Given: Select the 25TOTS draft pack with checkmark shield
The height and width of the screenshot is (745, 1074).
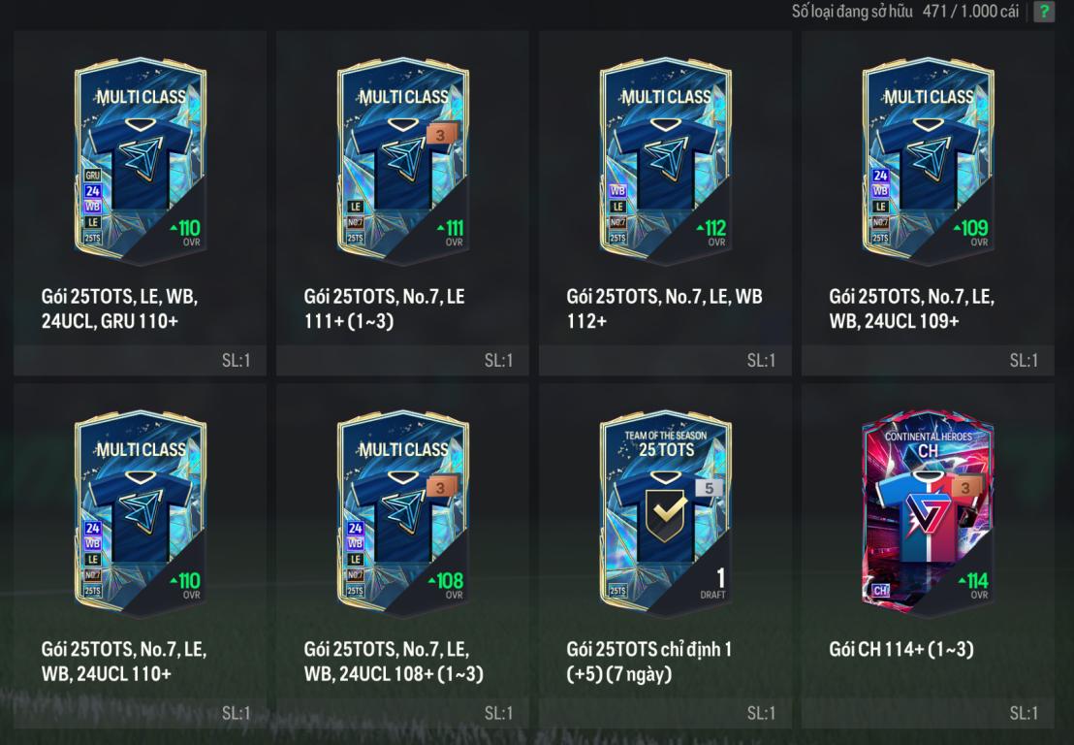Looking at the screenshot, I should pyautogui.click(x=665, y=514).
